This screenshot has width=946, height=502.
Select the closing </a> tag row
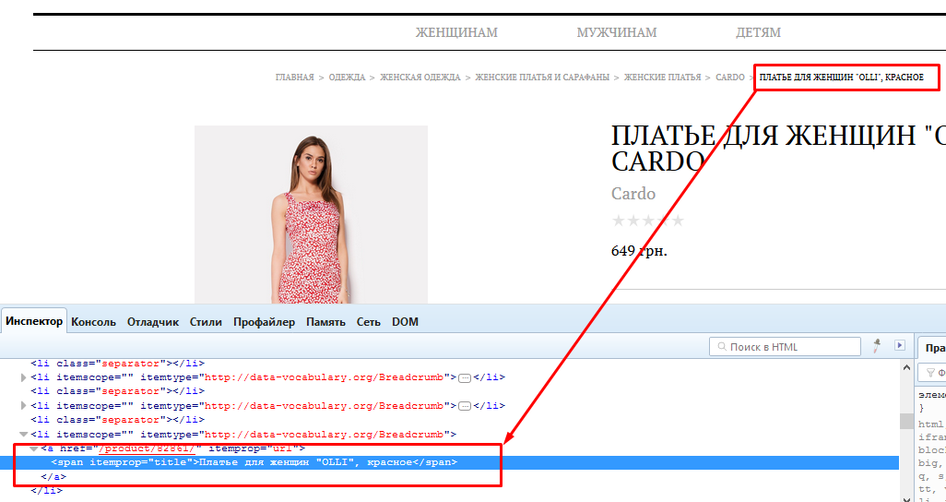click(53, 477)
